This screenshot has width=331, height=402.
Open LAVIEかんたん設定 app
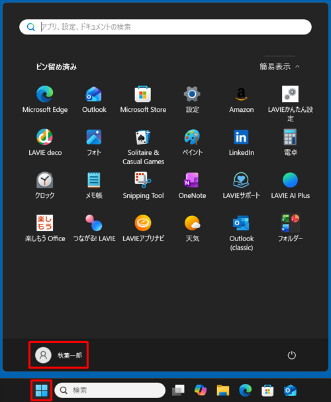[x=290, y=104]
